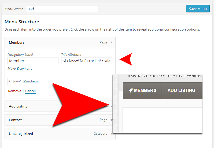Click the Contact menu item title
Viewport: 214px width, 148px height.
coord(15,120)
